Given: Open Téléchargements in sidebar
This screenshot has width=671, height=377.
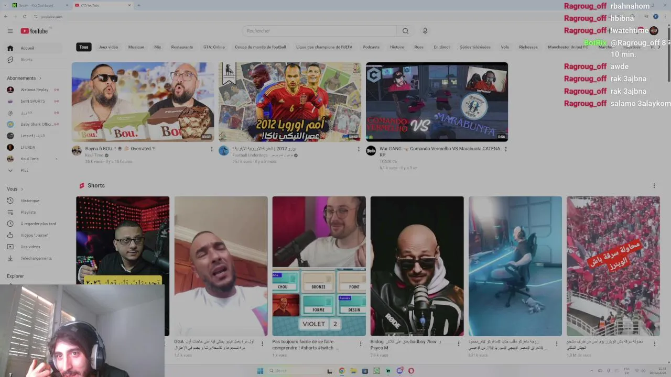Looking at the screenshot, I should (x=33, y=258).
